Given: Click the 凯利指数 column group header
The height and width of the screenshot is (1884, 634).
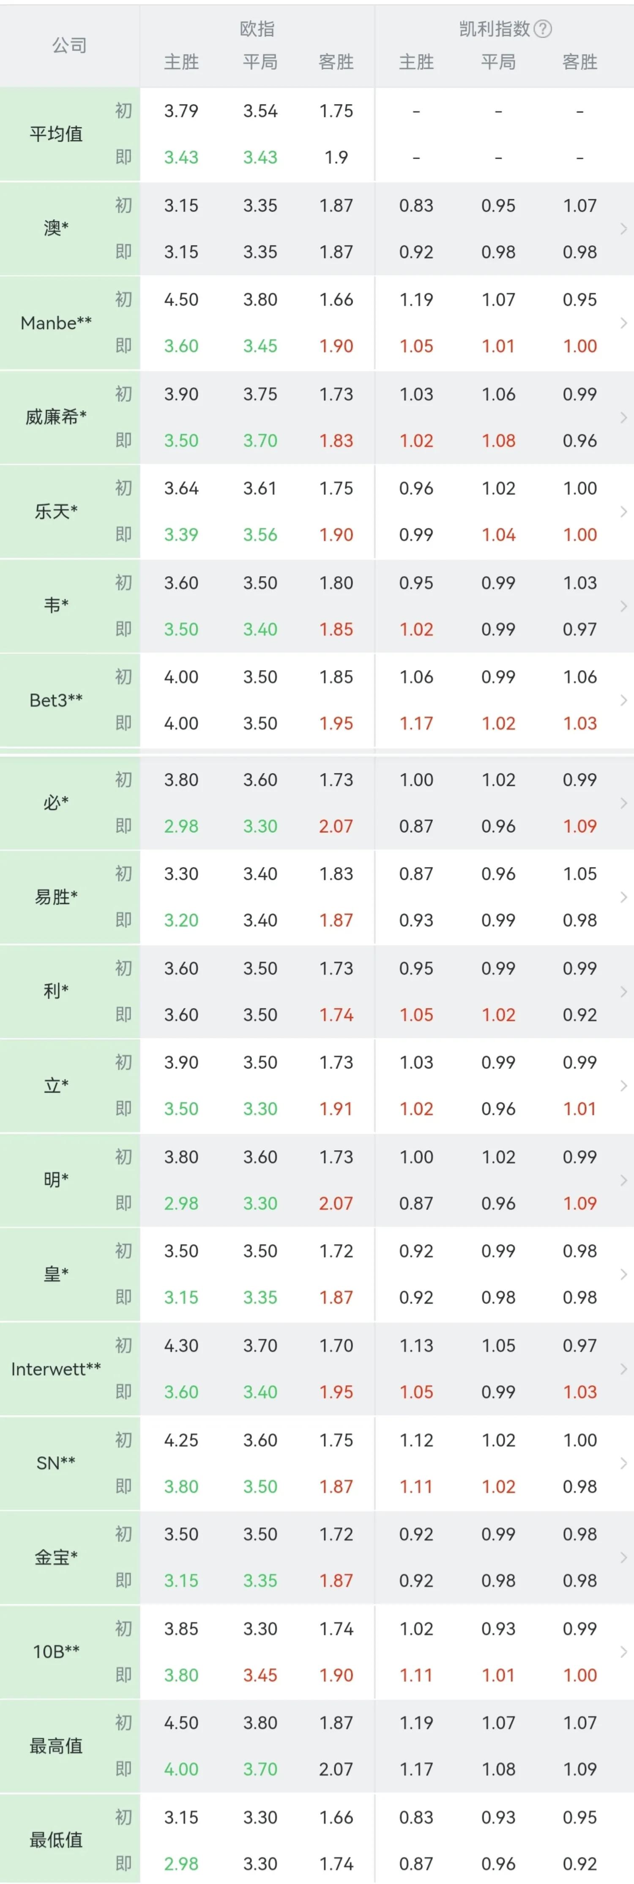Looking at the screenshot, I should 495,29.
